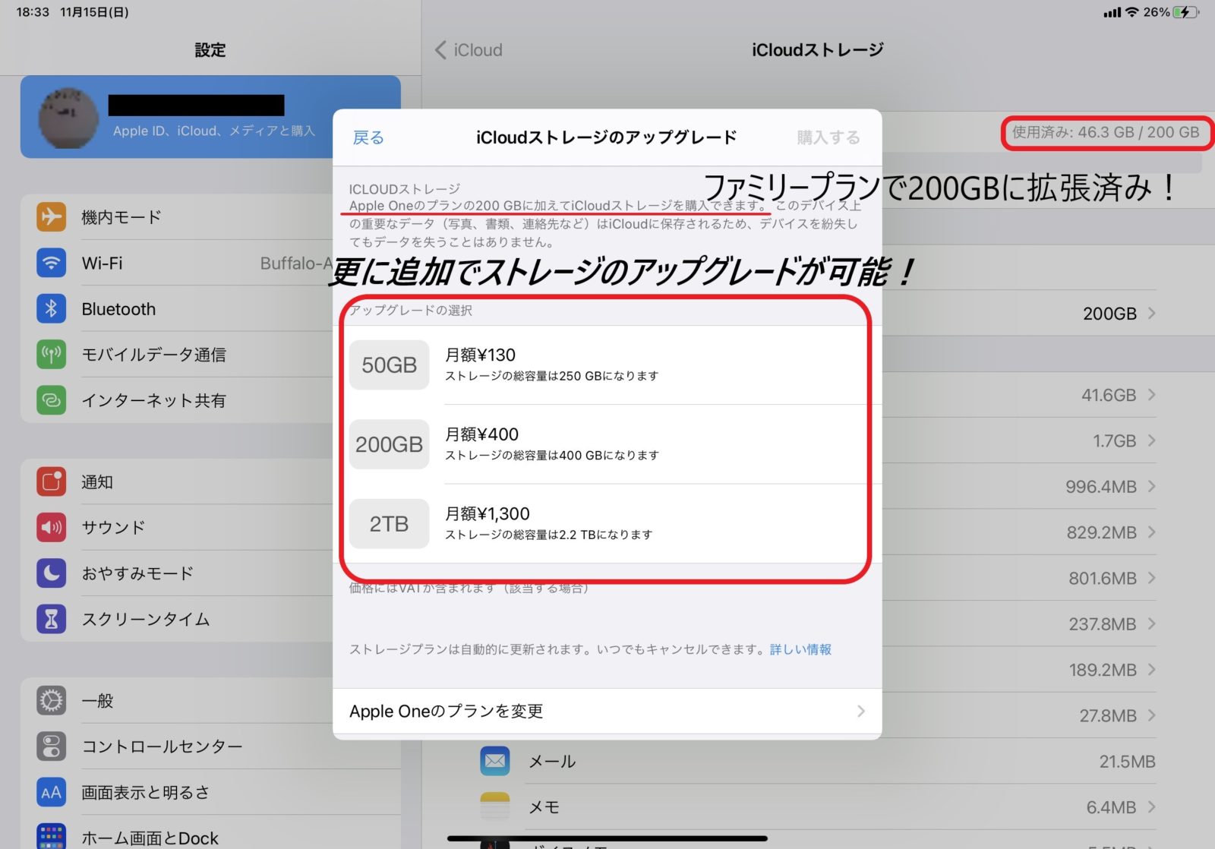Image resolution: width=1215 pixels, height=849 pixels.
Task: Tap the Screen Time hourglass icon
Action: pos(51,619)
